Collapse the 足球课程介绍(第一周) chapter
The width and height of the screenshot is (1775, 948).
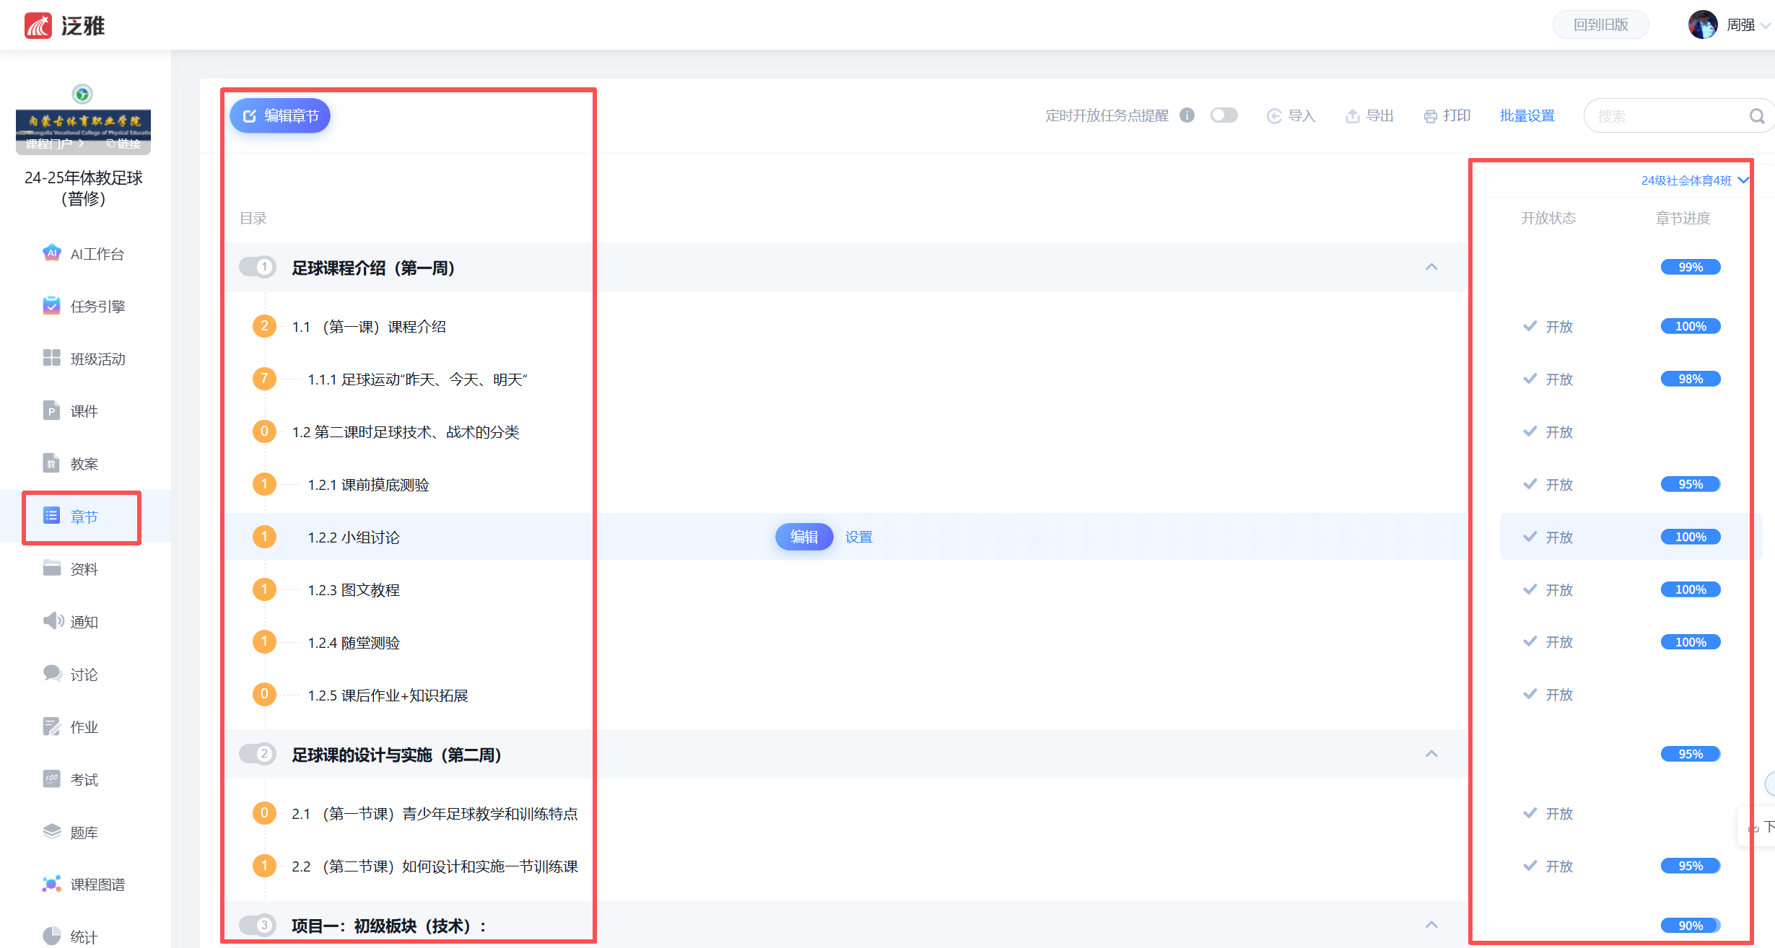(x=1431, y=267)
